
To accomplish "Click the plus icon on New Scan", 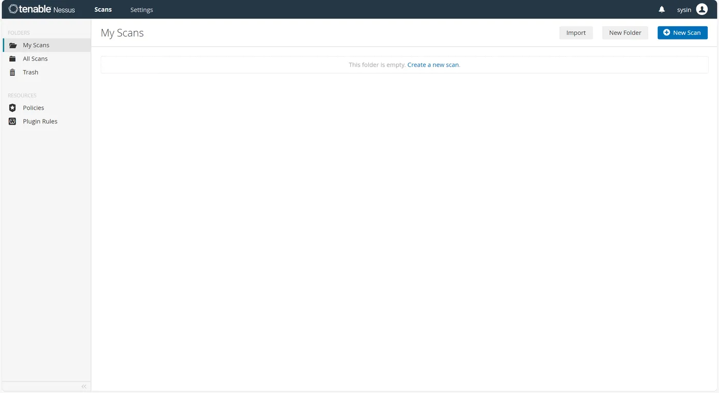I will pyautogui.click(x=667, y=32).
